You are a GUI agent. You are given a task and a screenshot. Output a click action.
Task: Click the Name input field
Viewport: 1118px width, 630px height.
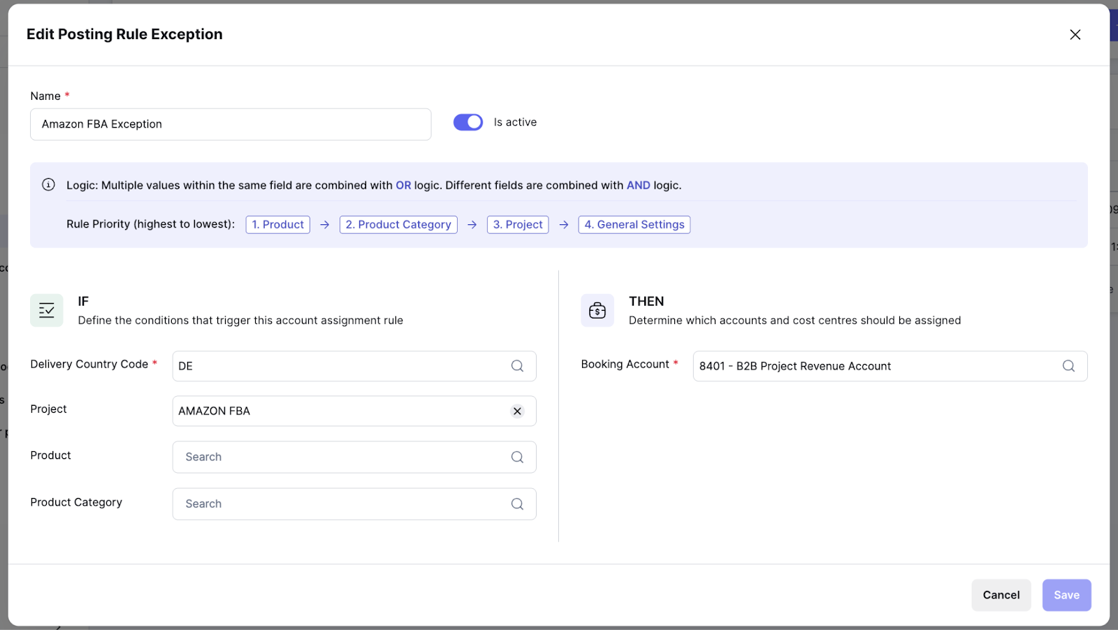[x=231, y=124]
